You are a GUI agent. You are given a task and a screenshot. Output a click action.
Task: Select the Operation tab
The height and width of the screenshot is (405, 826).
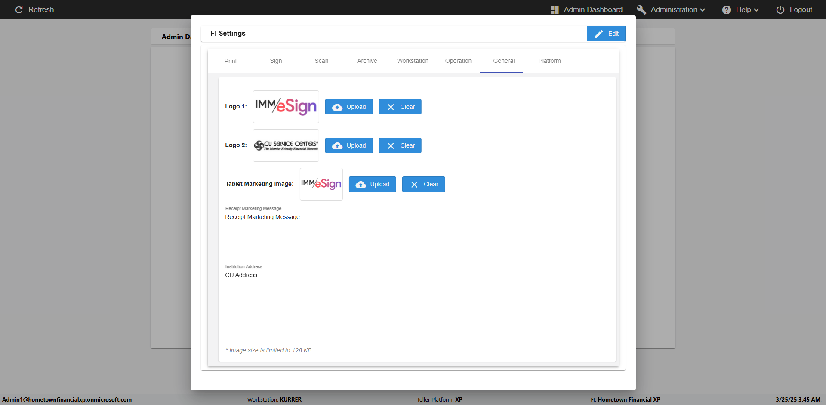coord(458,61)
